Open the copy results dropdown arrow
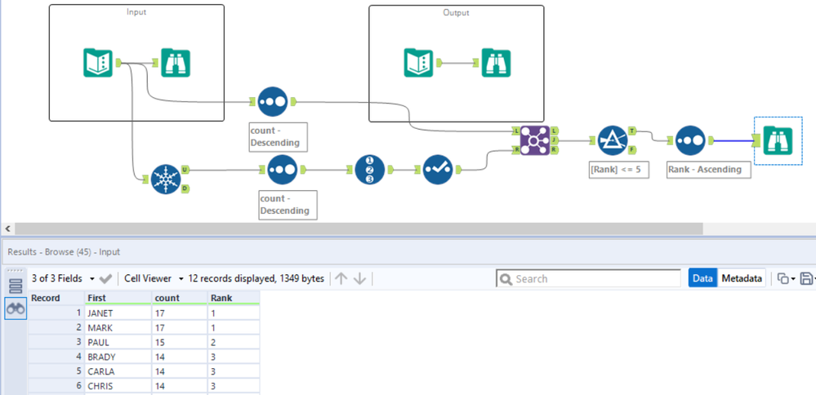 [792, 279]
